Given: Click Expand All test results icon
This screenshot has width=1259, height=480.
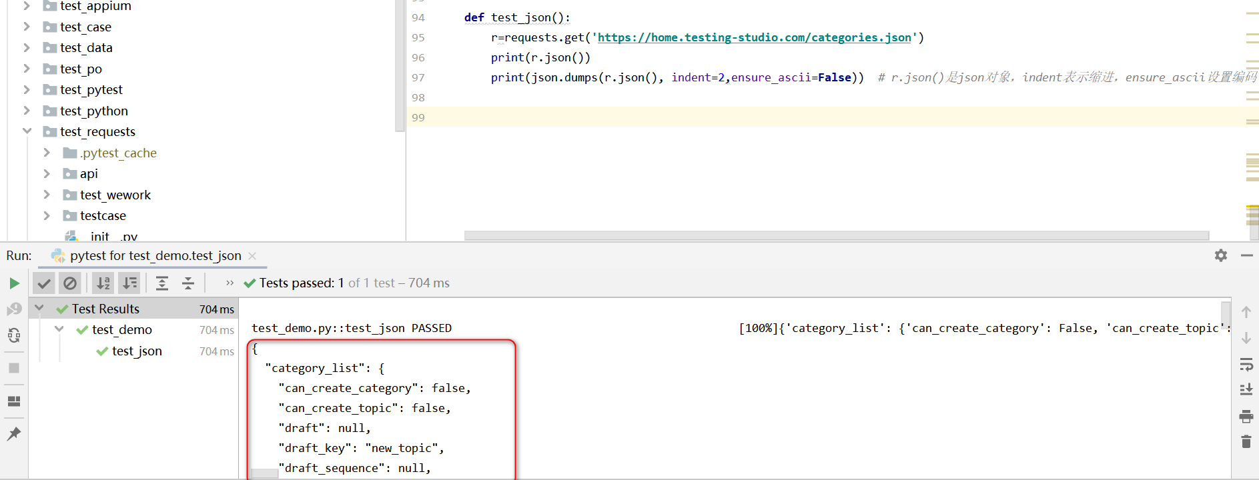Looking at the screenshot, I should coord(161,283).
